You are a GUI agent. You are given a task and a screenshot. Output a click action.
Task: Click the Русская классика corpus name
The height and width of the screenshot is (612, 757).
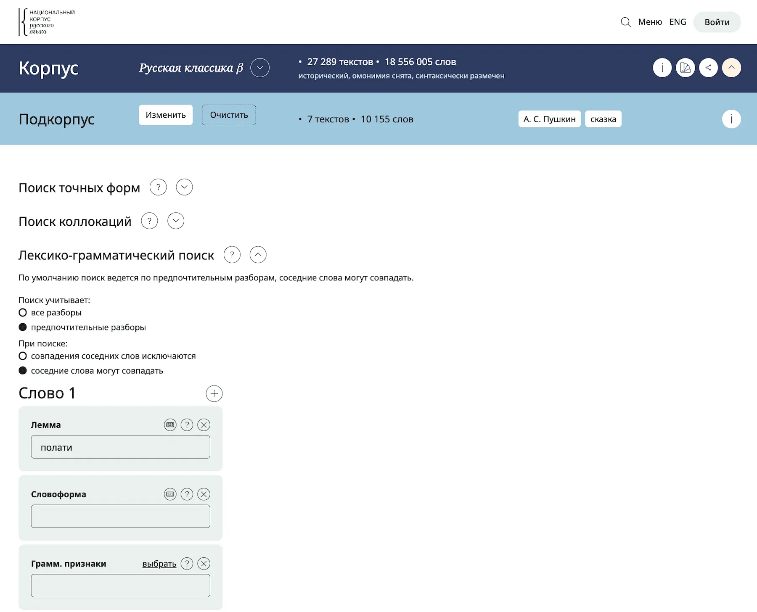coord(191,68)
